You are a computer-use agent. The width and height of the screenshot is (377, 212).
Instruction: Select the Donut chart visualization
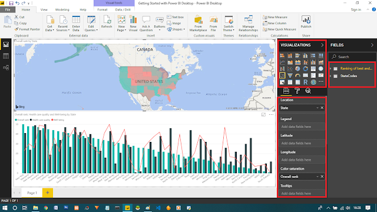pyautogui.click(x=305, y=69)
